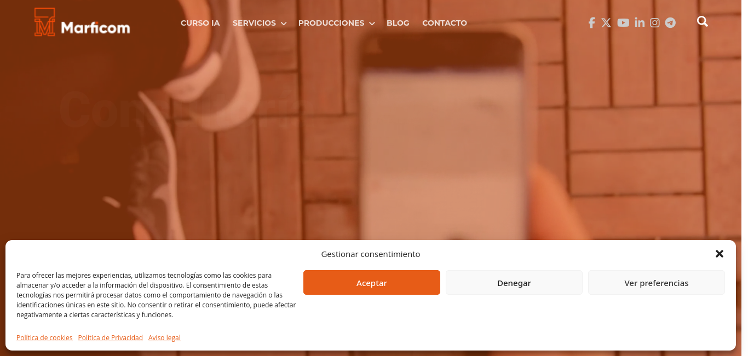Click the Marficom logo
Image resolution: width=748 pixels, height=356 pixels.
click(x=82, y=22)
